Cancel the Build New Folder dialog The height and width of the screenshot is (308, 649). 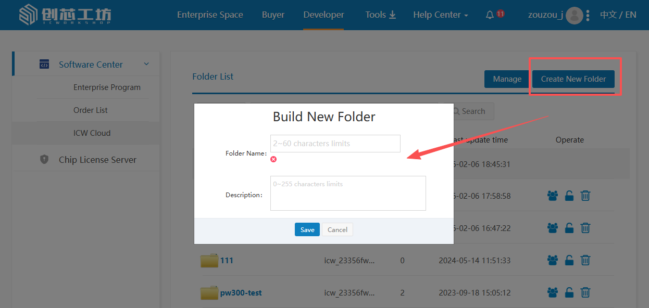click(x=338, y=229)
